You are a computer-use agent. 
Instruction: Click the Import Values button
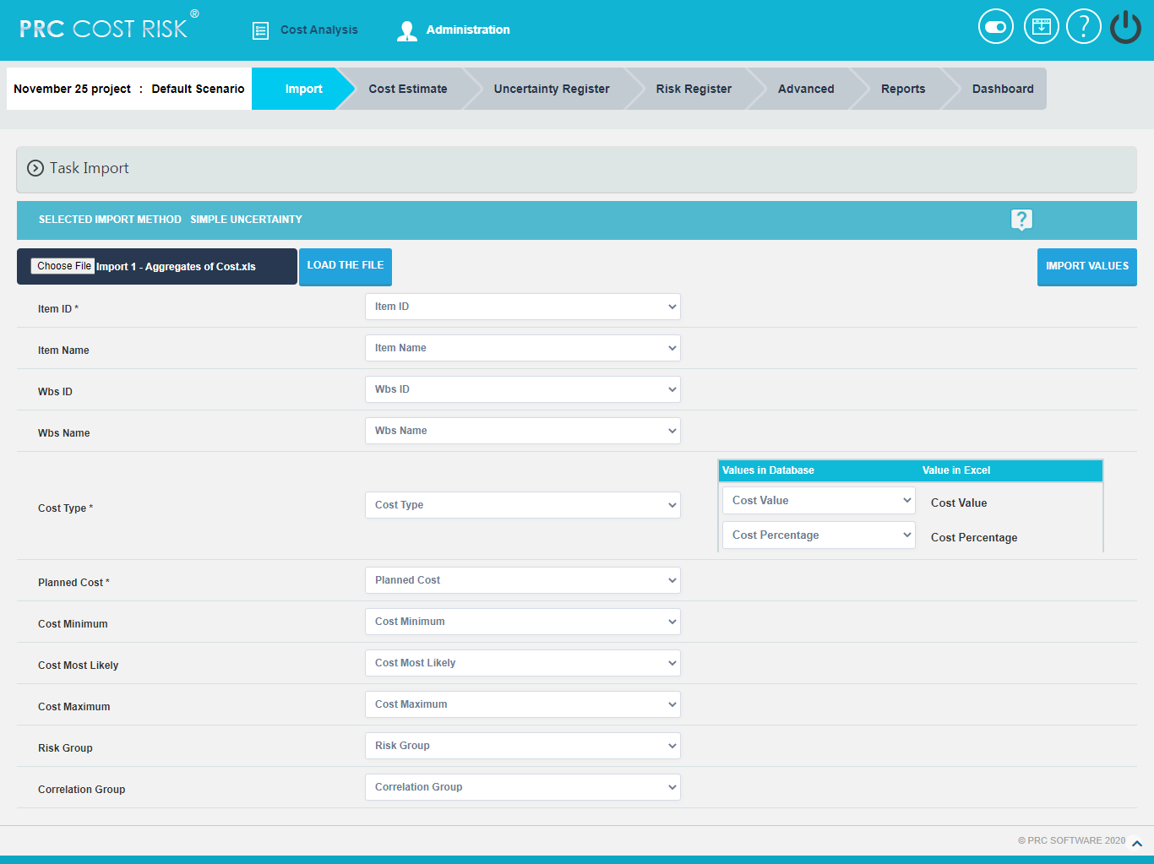coord(1086,267)
